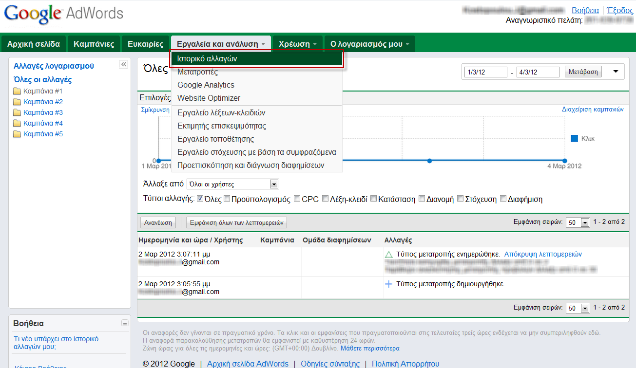Click the folder icon for Καμπάνια #3
This screenshot has width=636, height=368.
pos(17,112)
